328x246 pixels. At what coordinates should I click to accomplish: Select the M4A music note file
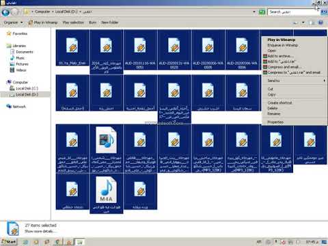(x=106, y=190)
